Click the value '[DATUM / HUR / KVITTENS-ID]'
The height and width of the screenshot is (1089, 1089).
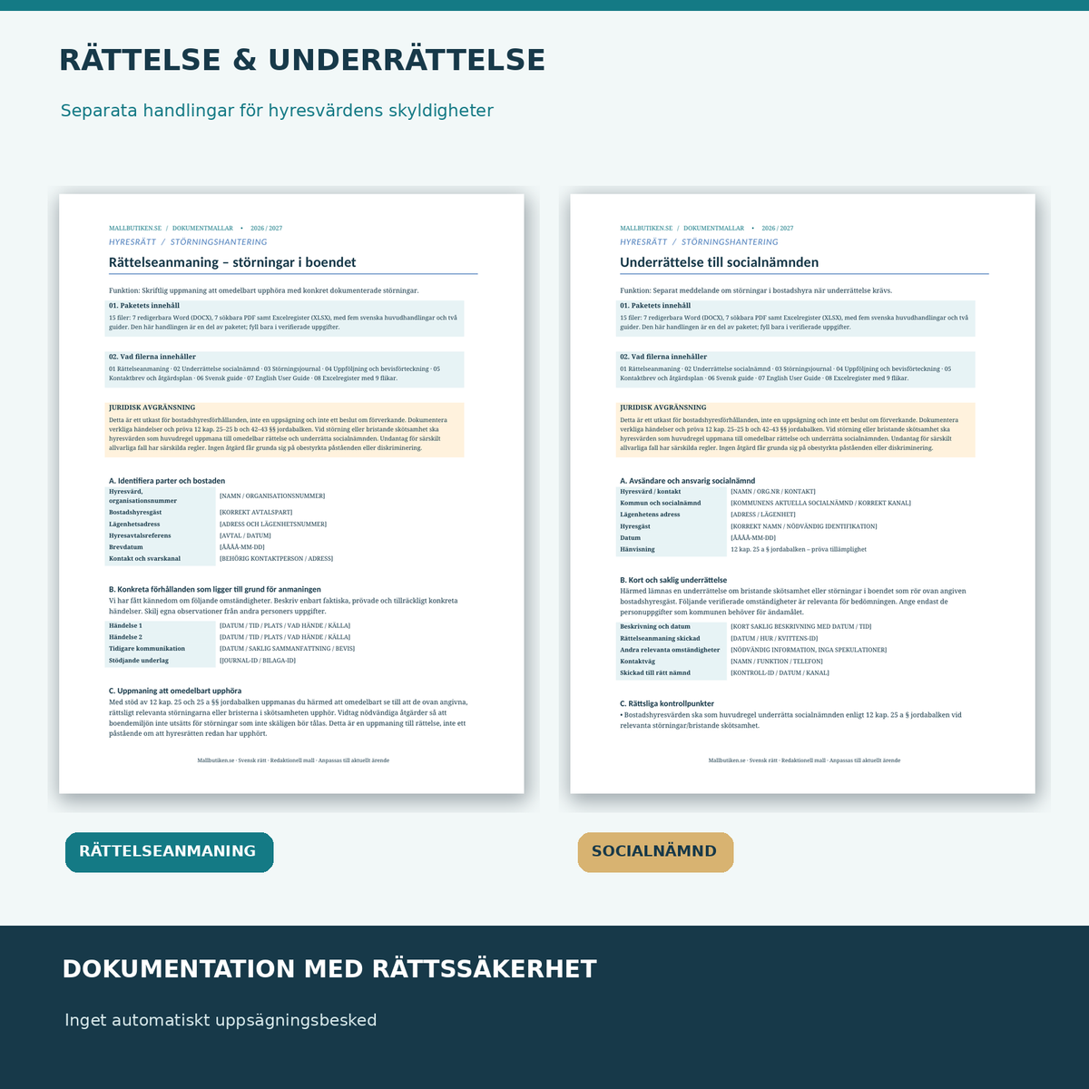pos(774,639)
